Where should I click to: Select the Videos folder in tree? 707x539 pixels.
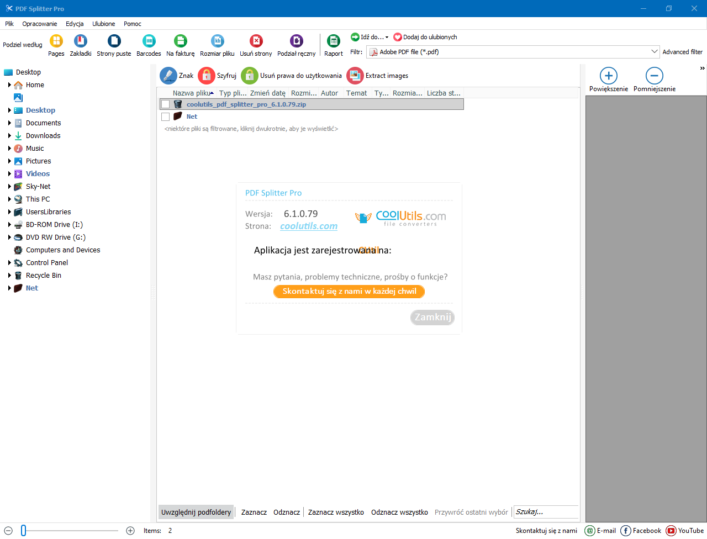[38, 174]
